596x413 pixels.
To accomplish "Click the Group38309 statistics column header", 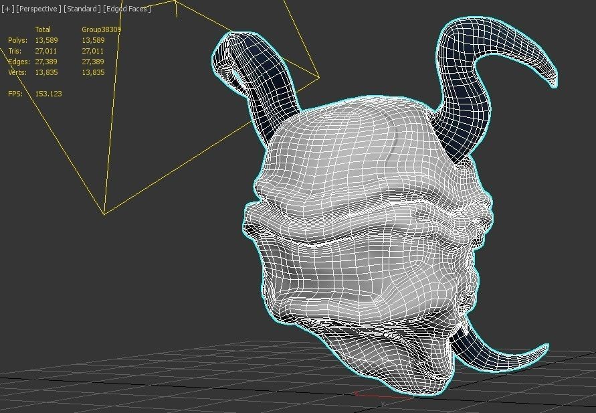I will click(x=102, y=29).
